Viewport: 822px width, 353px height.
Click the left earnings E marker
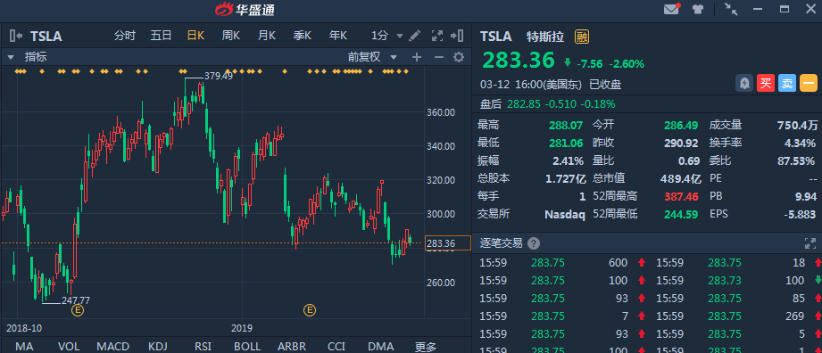(78, 310)
